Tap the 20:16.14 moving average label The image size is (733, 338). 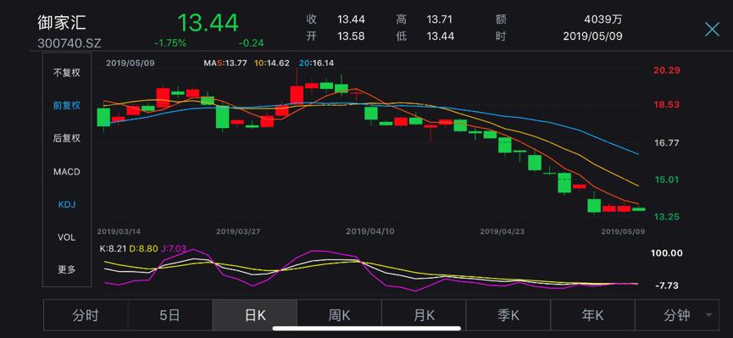click(x=316, y=63)
